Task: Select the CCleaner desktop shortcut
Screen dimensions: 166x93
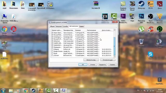Action: click(150, 29)
